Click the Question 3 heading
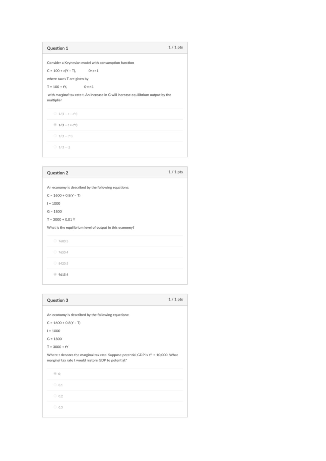This screenshot has width=326, height=461. pyautogui.click(x=58, y=300)
